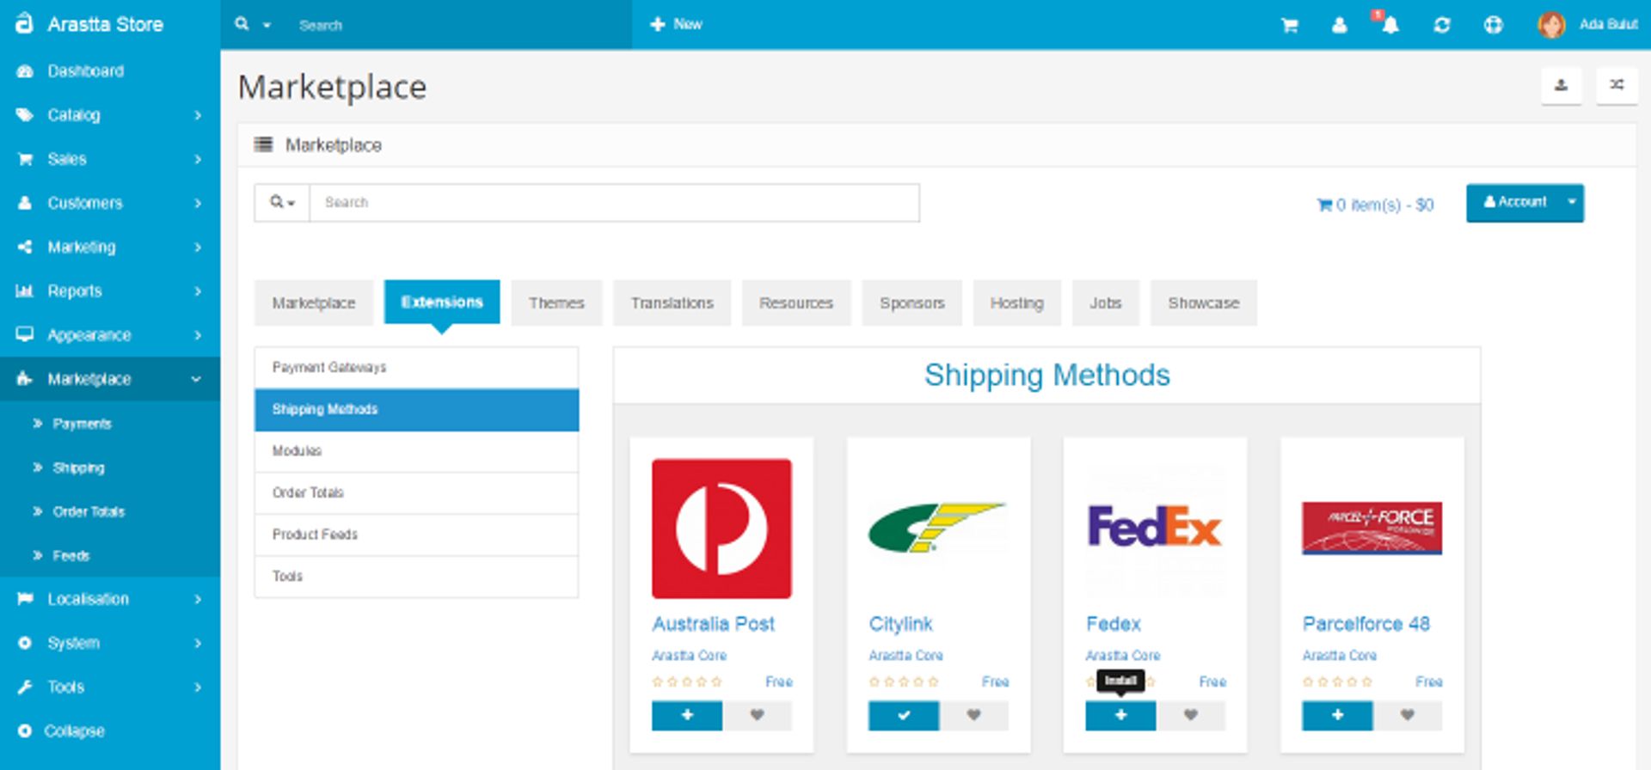
Task: Open top bar search type dropdown arrow
Action: [x=267, y=25]
